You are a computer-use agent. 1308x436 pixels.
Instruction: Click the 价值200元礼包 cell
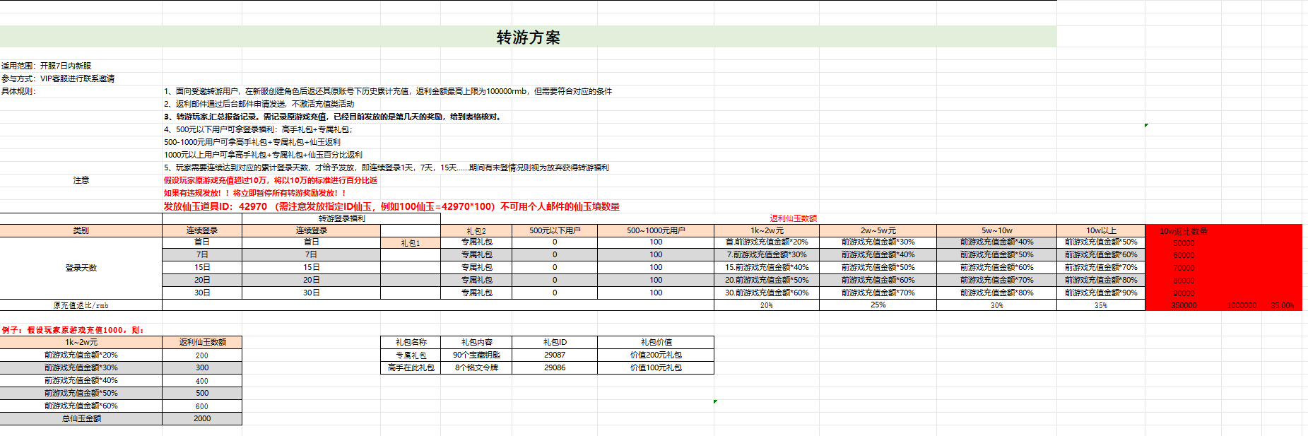(656, 355)
